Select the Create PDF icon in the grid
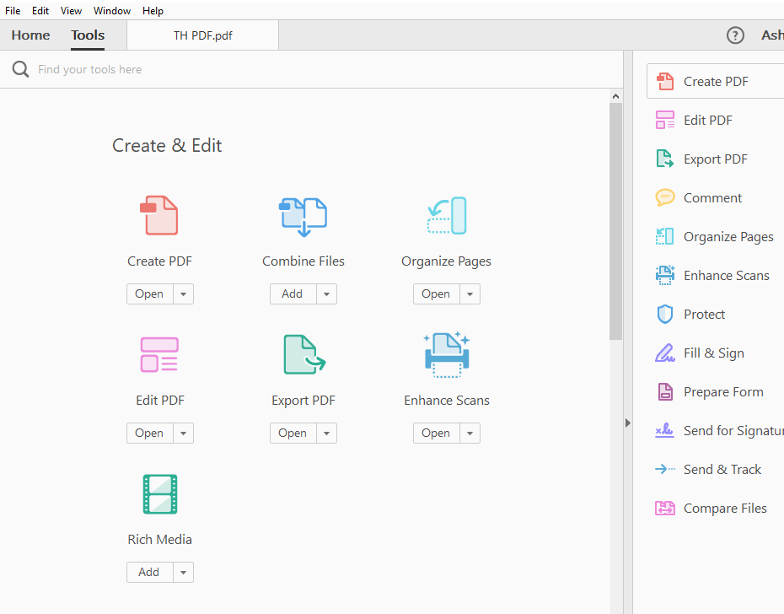Viewport: 784px width, 614px height. pos(159,215)
